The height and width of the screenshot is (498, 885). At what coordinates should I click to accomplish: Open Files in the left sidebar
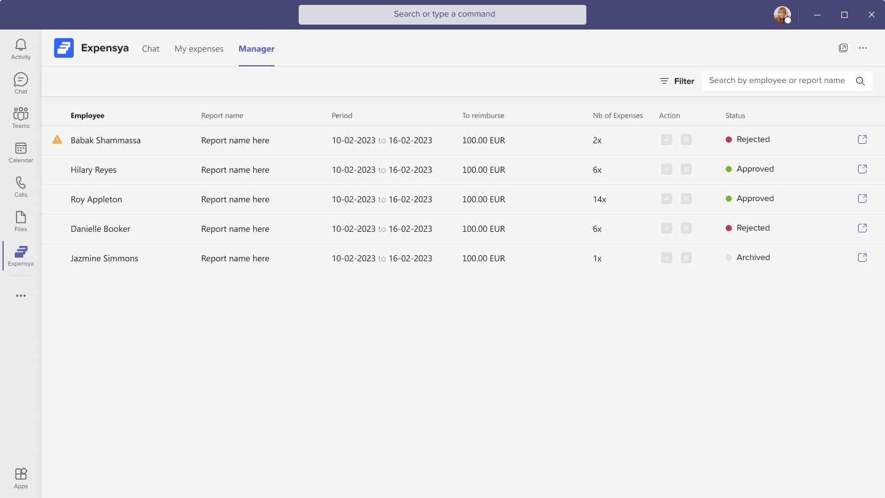pyautogui.click(x=21, y=221)
